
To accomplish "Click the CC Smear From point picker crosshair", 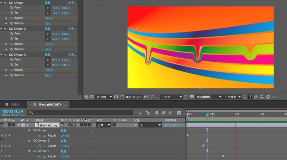I will coord(47,8).
